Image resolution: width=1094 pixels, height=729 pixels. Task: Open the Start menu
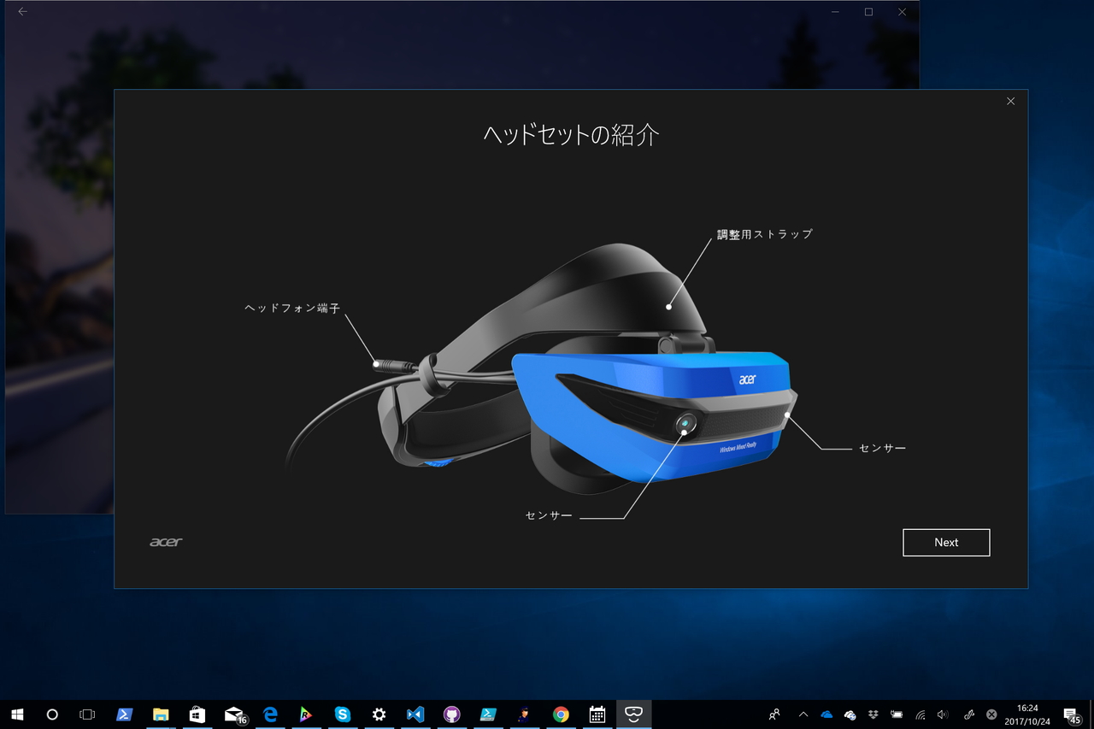click(x=18, y=714)
